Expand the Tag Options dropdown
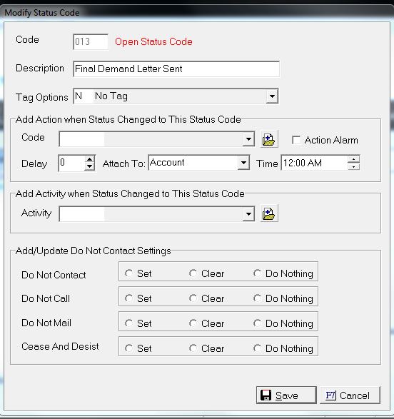This screenshot has width=394, height=419. tap(272, 96)
